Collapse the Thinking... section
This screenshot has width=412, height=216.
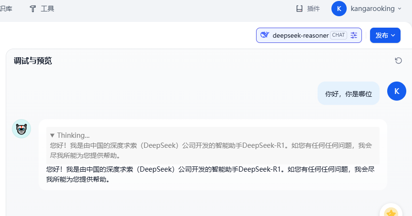52,135
